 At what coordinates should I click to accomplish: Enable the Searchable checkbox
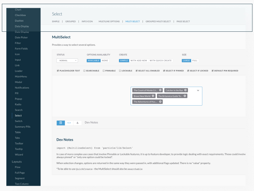[84, 71]
